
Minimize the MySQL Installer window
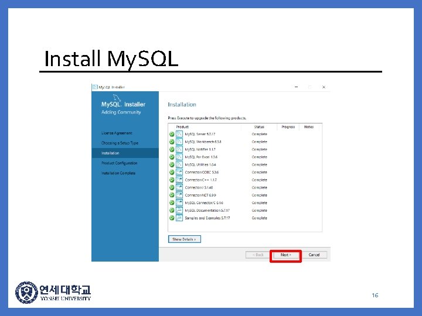pos(297,87)
